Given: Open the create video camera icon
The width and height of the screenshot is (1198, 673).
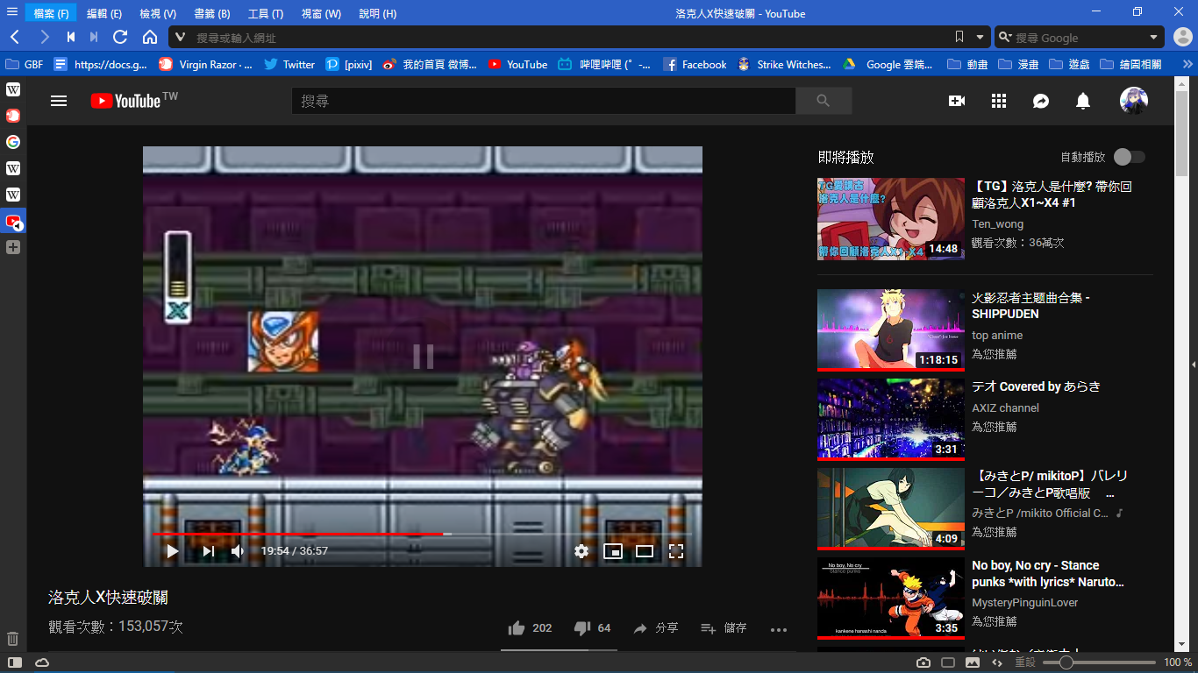Looking at the screenshot, I should (x=957, y=101).
